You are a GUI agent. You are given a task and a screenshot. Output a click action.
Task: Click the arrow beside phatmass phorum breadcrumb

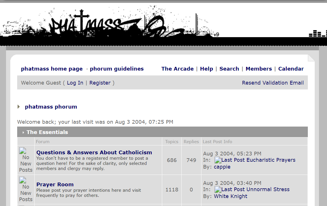[x=19, y=107]
